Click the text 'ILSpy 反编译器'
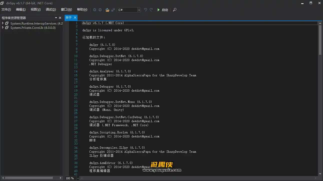Image resolution: width=323 pixels, height=181 pixels. [101, 155]
